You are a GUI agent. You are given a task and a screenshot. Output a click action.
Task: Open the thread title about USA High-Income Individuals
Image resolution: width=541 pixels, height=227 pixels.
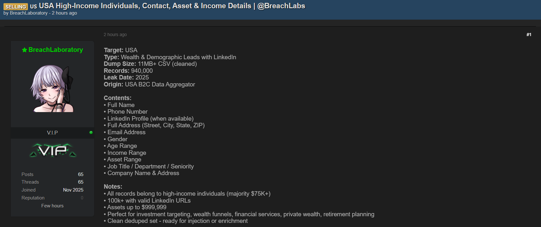point(172,6)
